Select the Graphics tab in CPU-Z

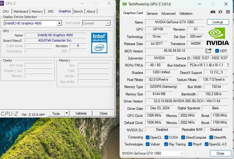pyautogui.click(x=65, y=11)
